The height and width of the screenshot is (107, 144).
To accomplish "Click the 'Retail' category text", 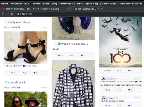I will click(x=56, y=49).
